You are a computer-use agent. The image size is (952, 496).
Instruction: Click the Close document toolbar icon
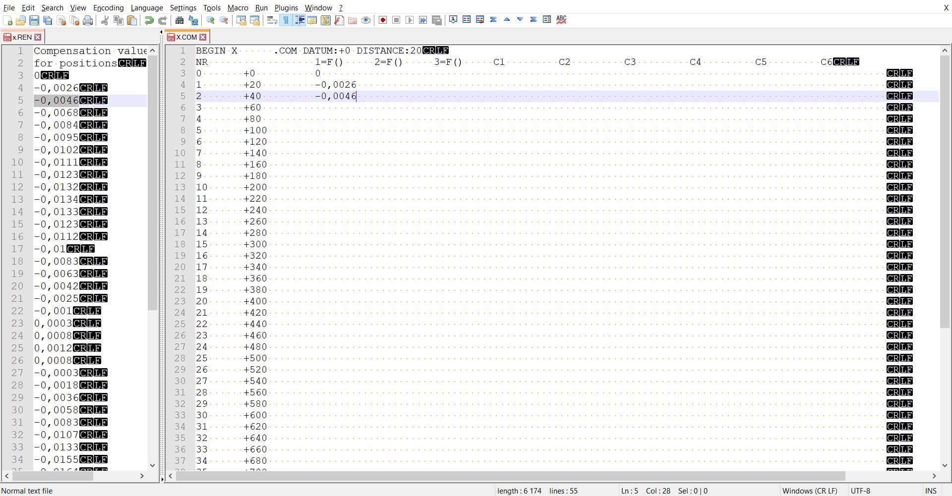[x=61, y=20]
